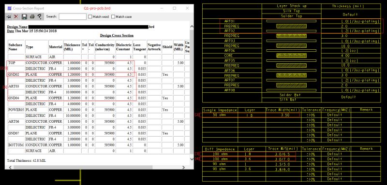
Task: Click the '3.5/5.0' trace W/S value
Action: pos(283,164)
